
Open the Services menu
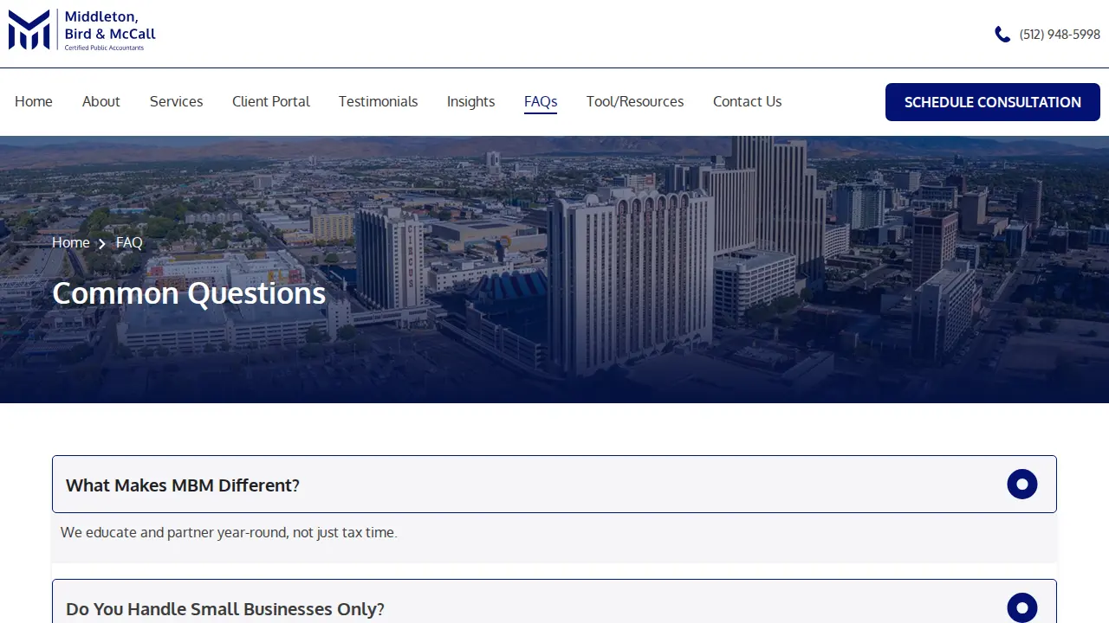click(177, 102)
